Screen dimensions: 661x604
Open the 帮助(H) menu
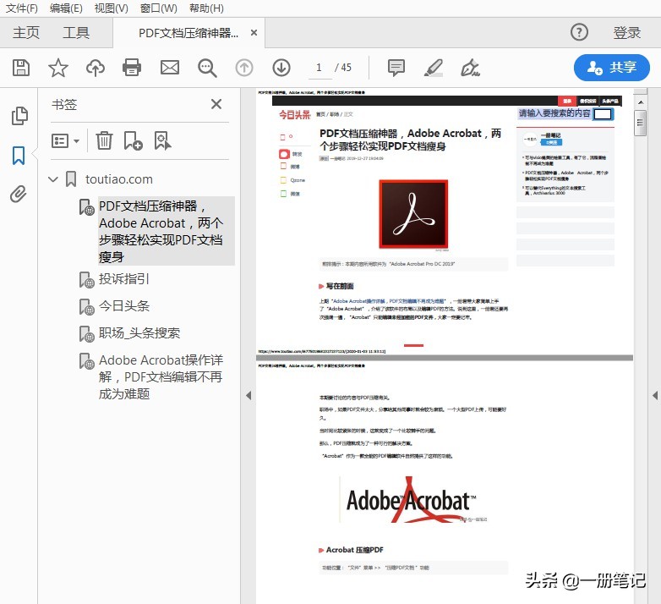tap(206, 8)
